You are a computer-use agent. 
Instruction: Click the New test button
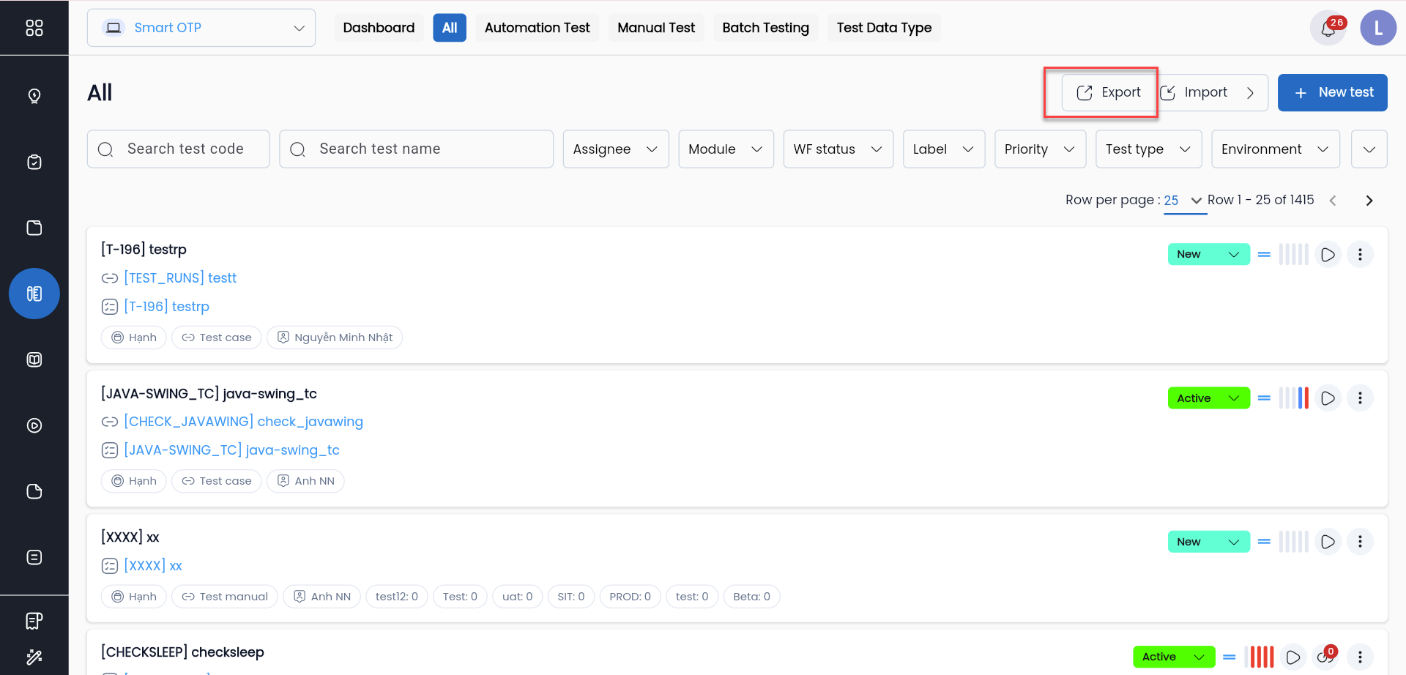click(x=1332, y=92)
